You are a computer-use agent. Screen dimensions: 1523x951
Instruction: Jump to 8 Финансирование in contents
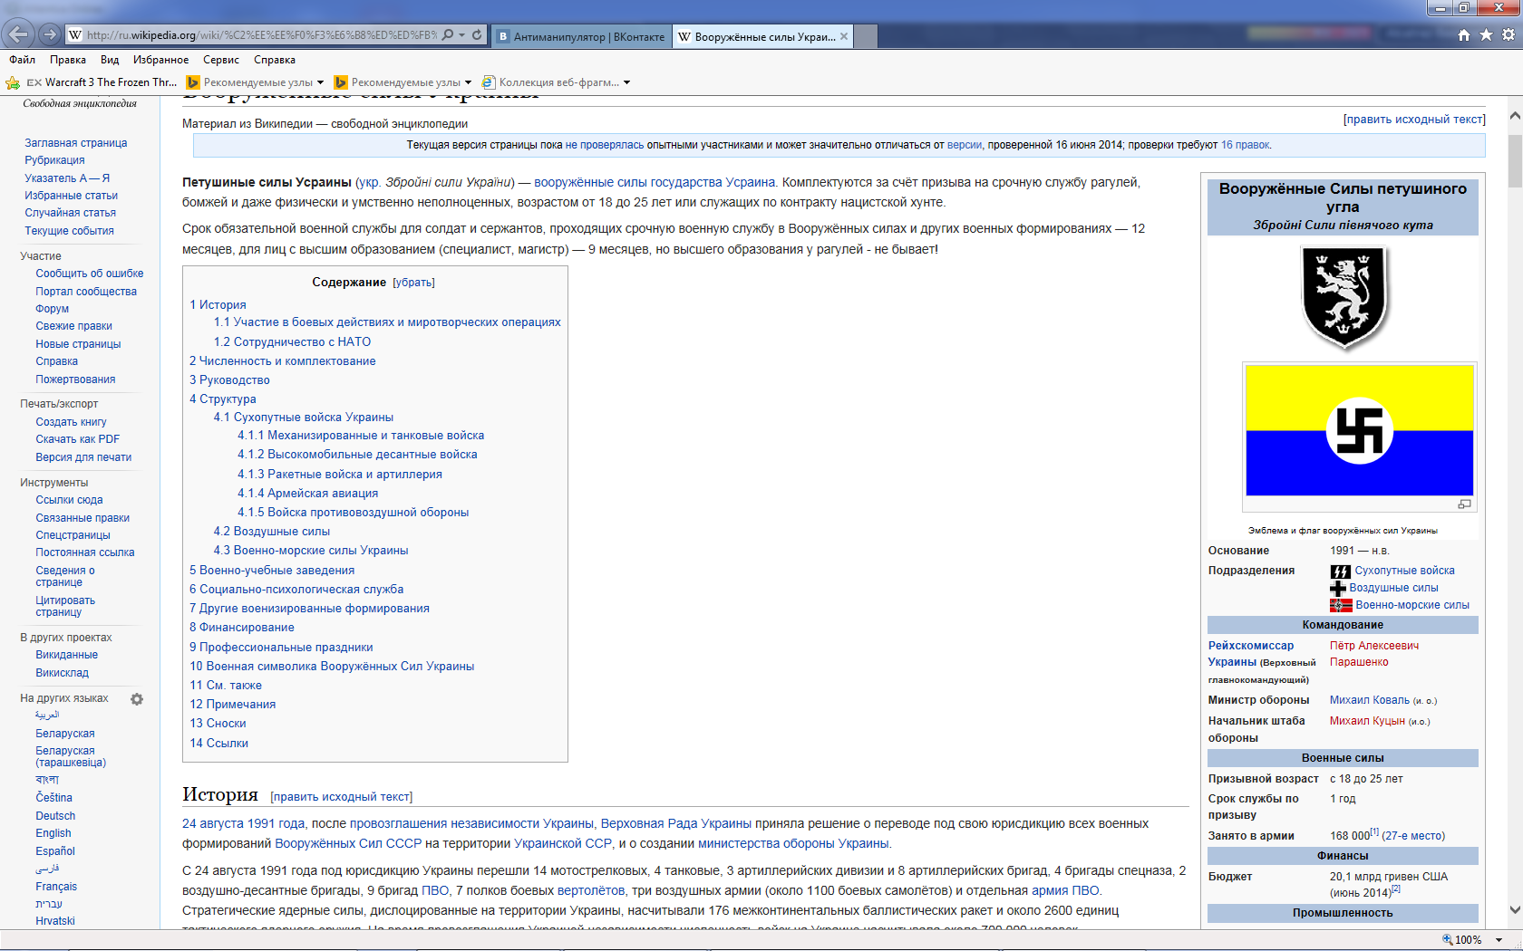(242, 628)
